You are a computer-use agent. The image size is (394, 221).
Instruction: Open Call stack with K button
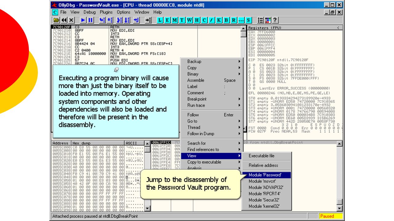[219, 20]
